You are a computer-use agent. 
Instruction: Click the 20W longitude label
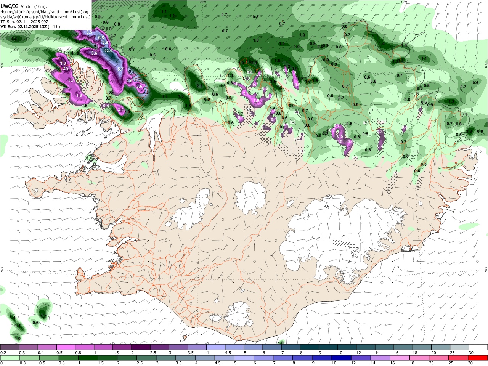[203, 2]
